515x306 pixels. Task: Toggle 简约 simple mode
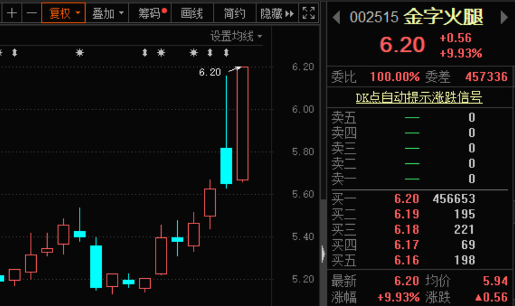click(x=235, y=13)
